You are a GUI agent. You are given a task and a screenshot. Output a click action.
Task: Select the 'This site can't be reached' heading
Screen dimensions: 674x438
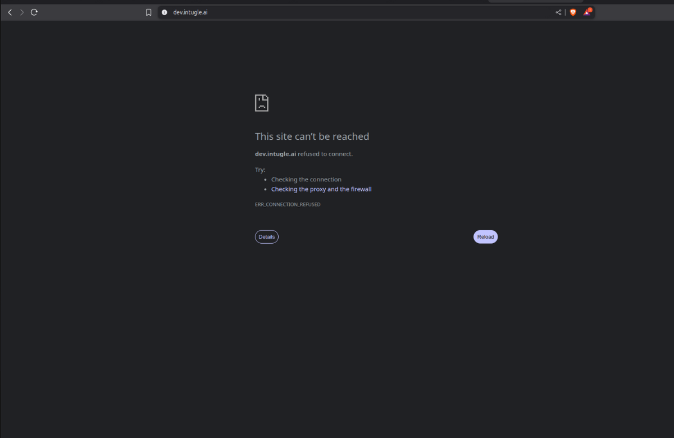click(312, 136)
